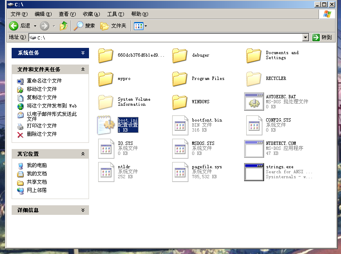Open 我的电脑 in Other Places
Viewport: 341px width, 254px height.
pyautogui.click(x=37, y=165)
